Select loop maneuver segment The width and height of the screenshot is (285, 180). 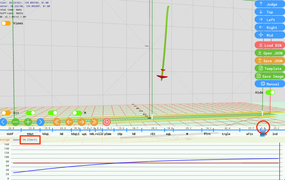click(263, 134)
